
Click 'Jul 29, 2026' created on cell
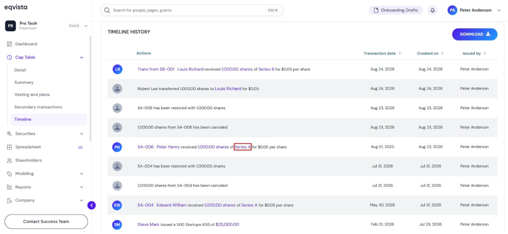pos(430,224)
